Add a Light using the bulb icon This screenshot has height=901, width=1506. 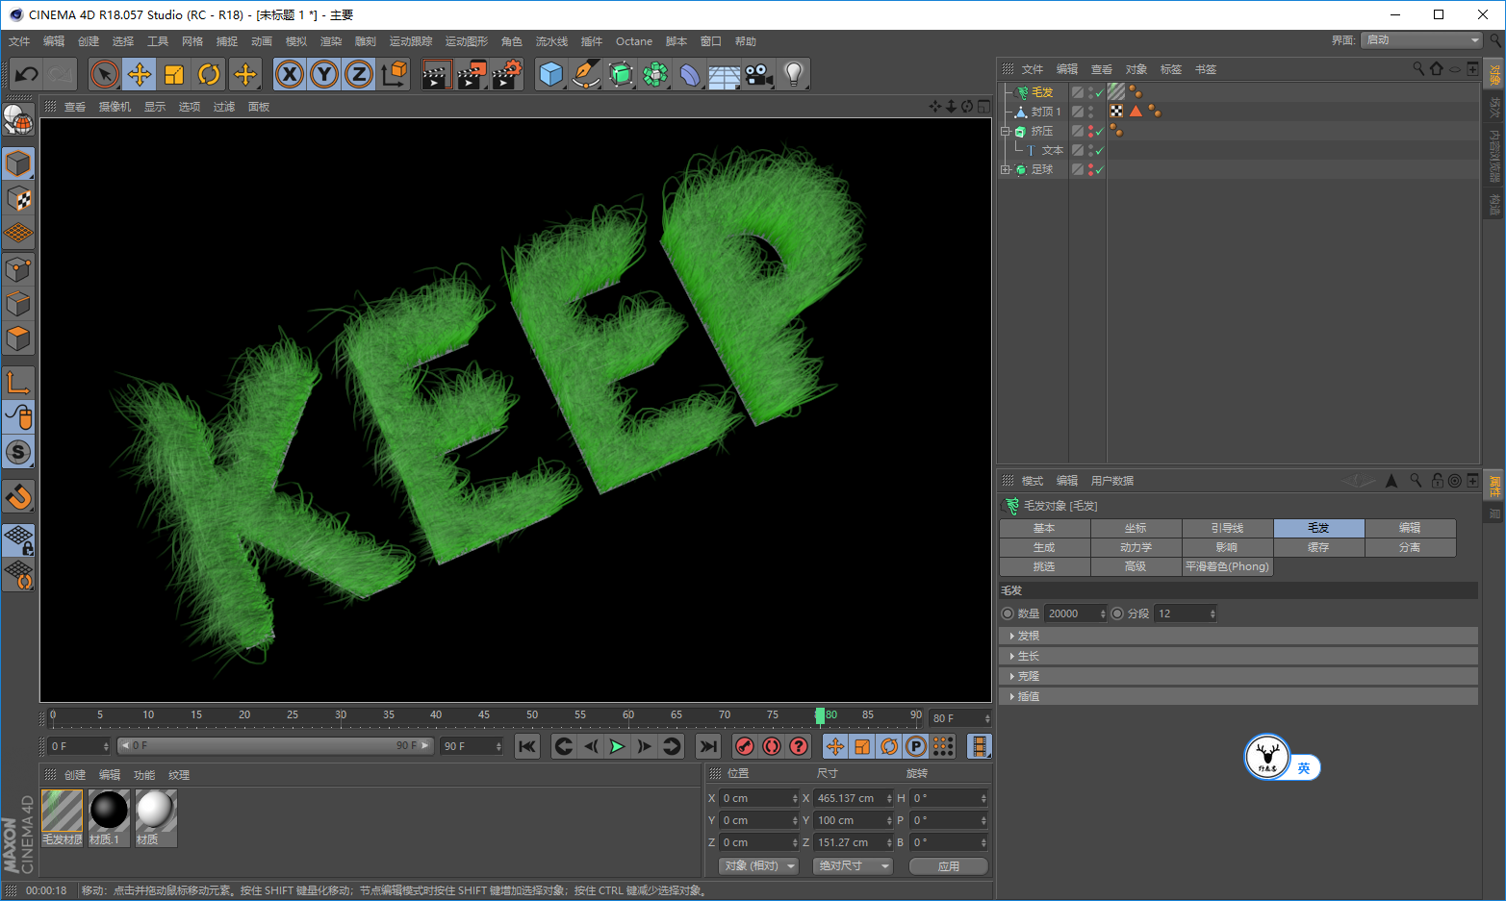[x=794, y=74]
